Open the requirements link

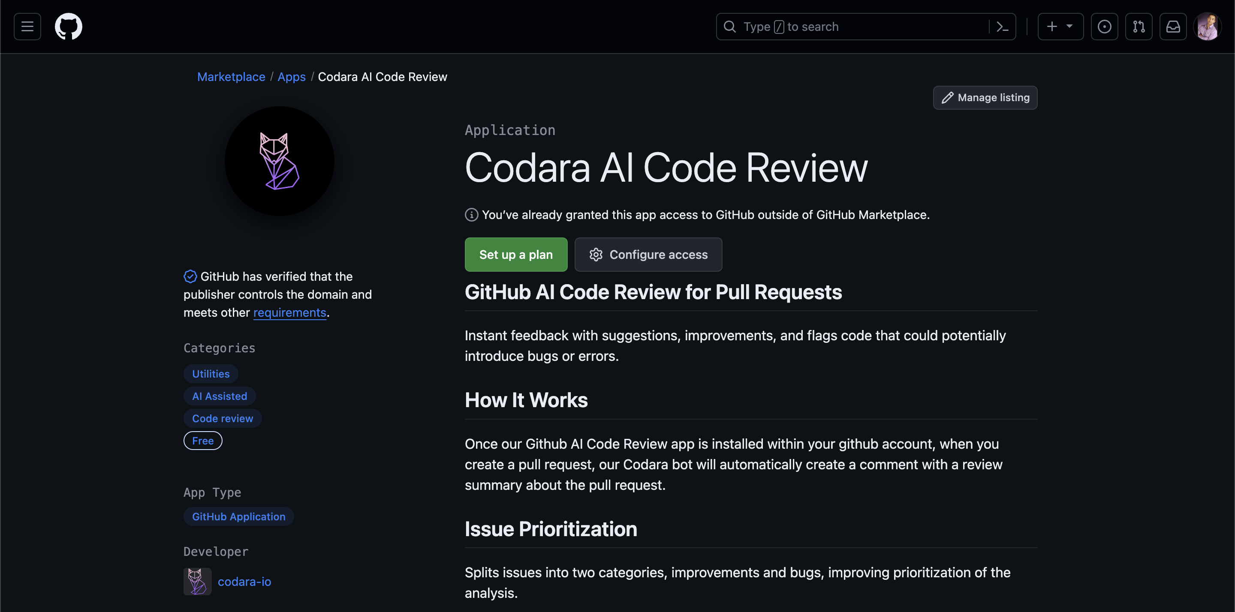pos(289,312)
